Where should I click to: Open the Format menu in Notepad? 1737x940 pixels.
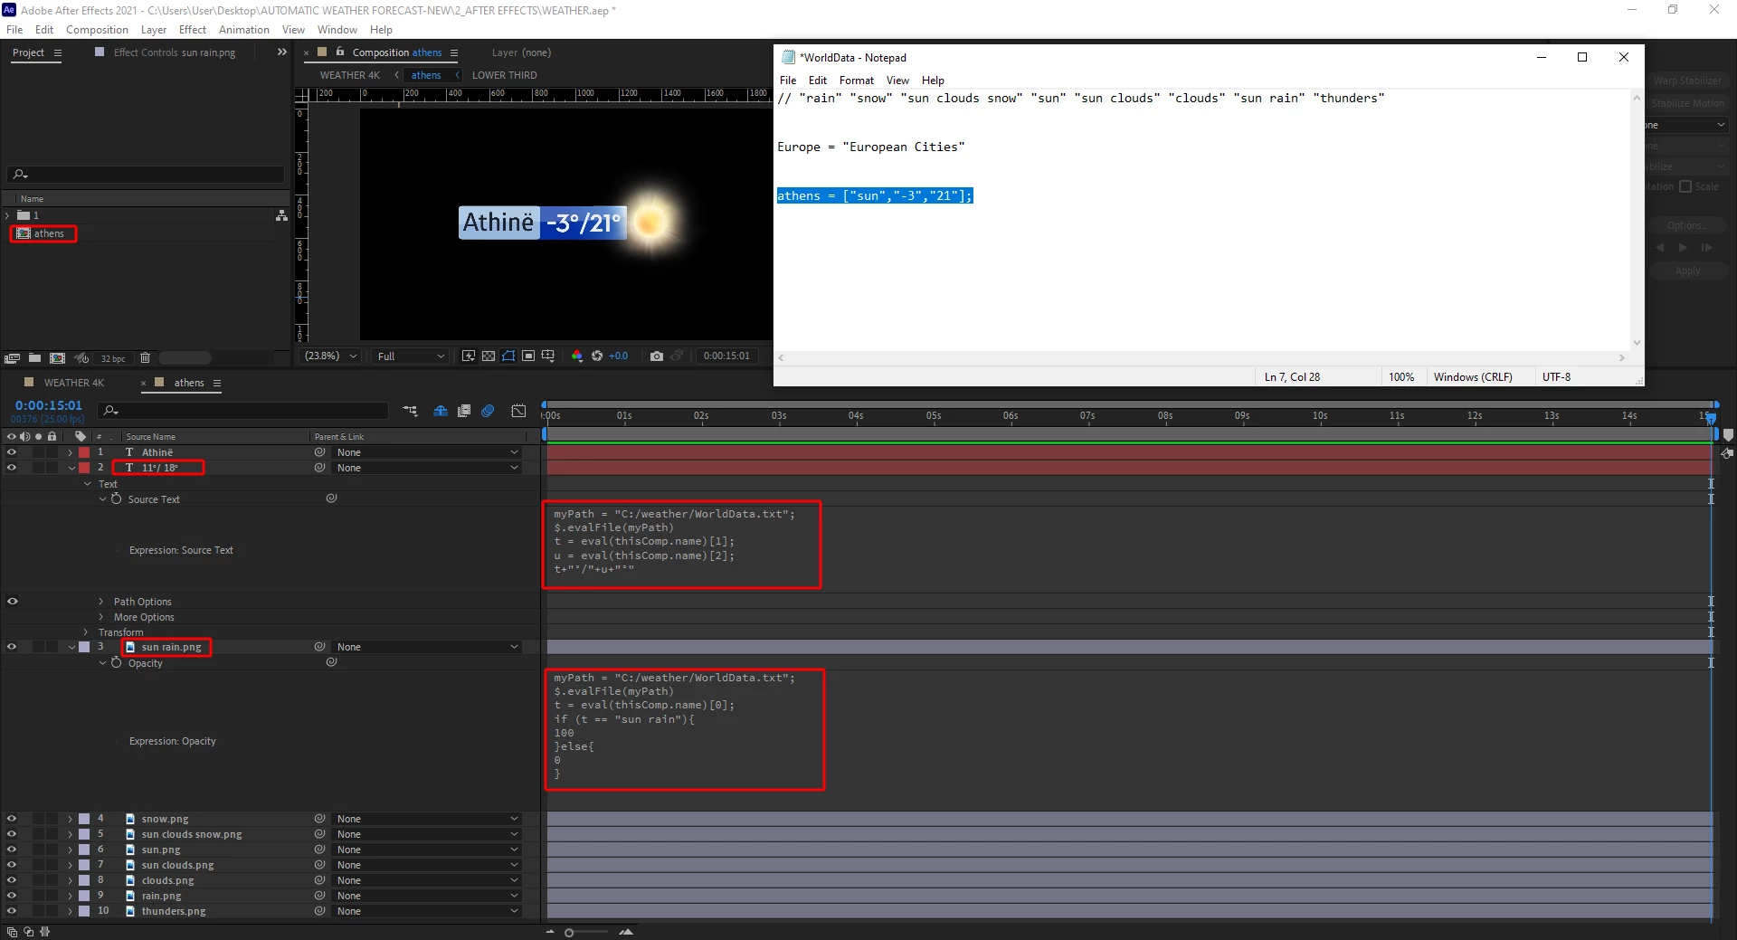click(x=857, y=81)
